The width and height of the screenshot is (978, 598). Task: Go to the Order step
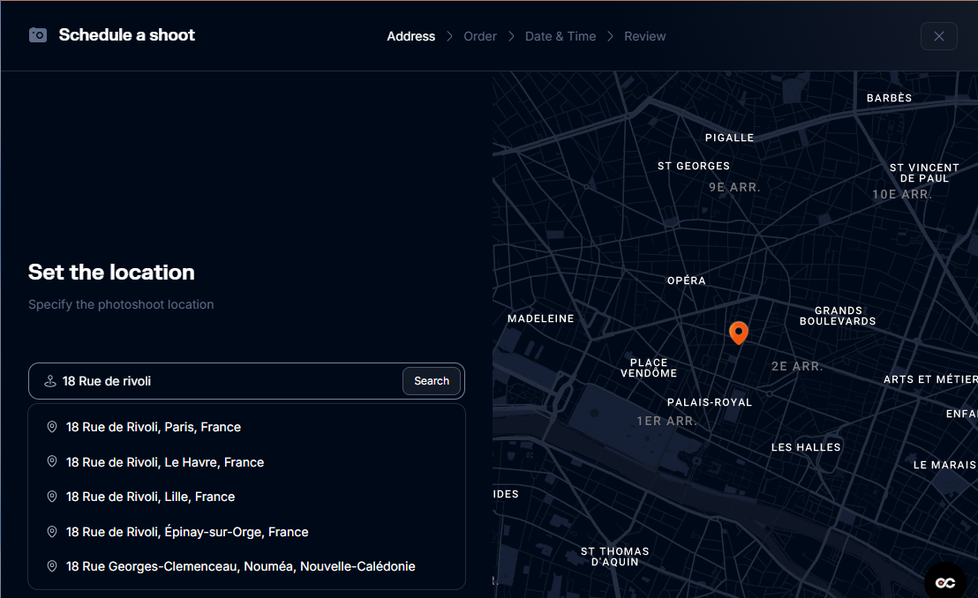480,36
